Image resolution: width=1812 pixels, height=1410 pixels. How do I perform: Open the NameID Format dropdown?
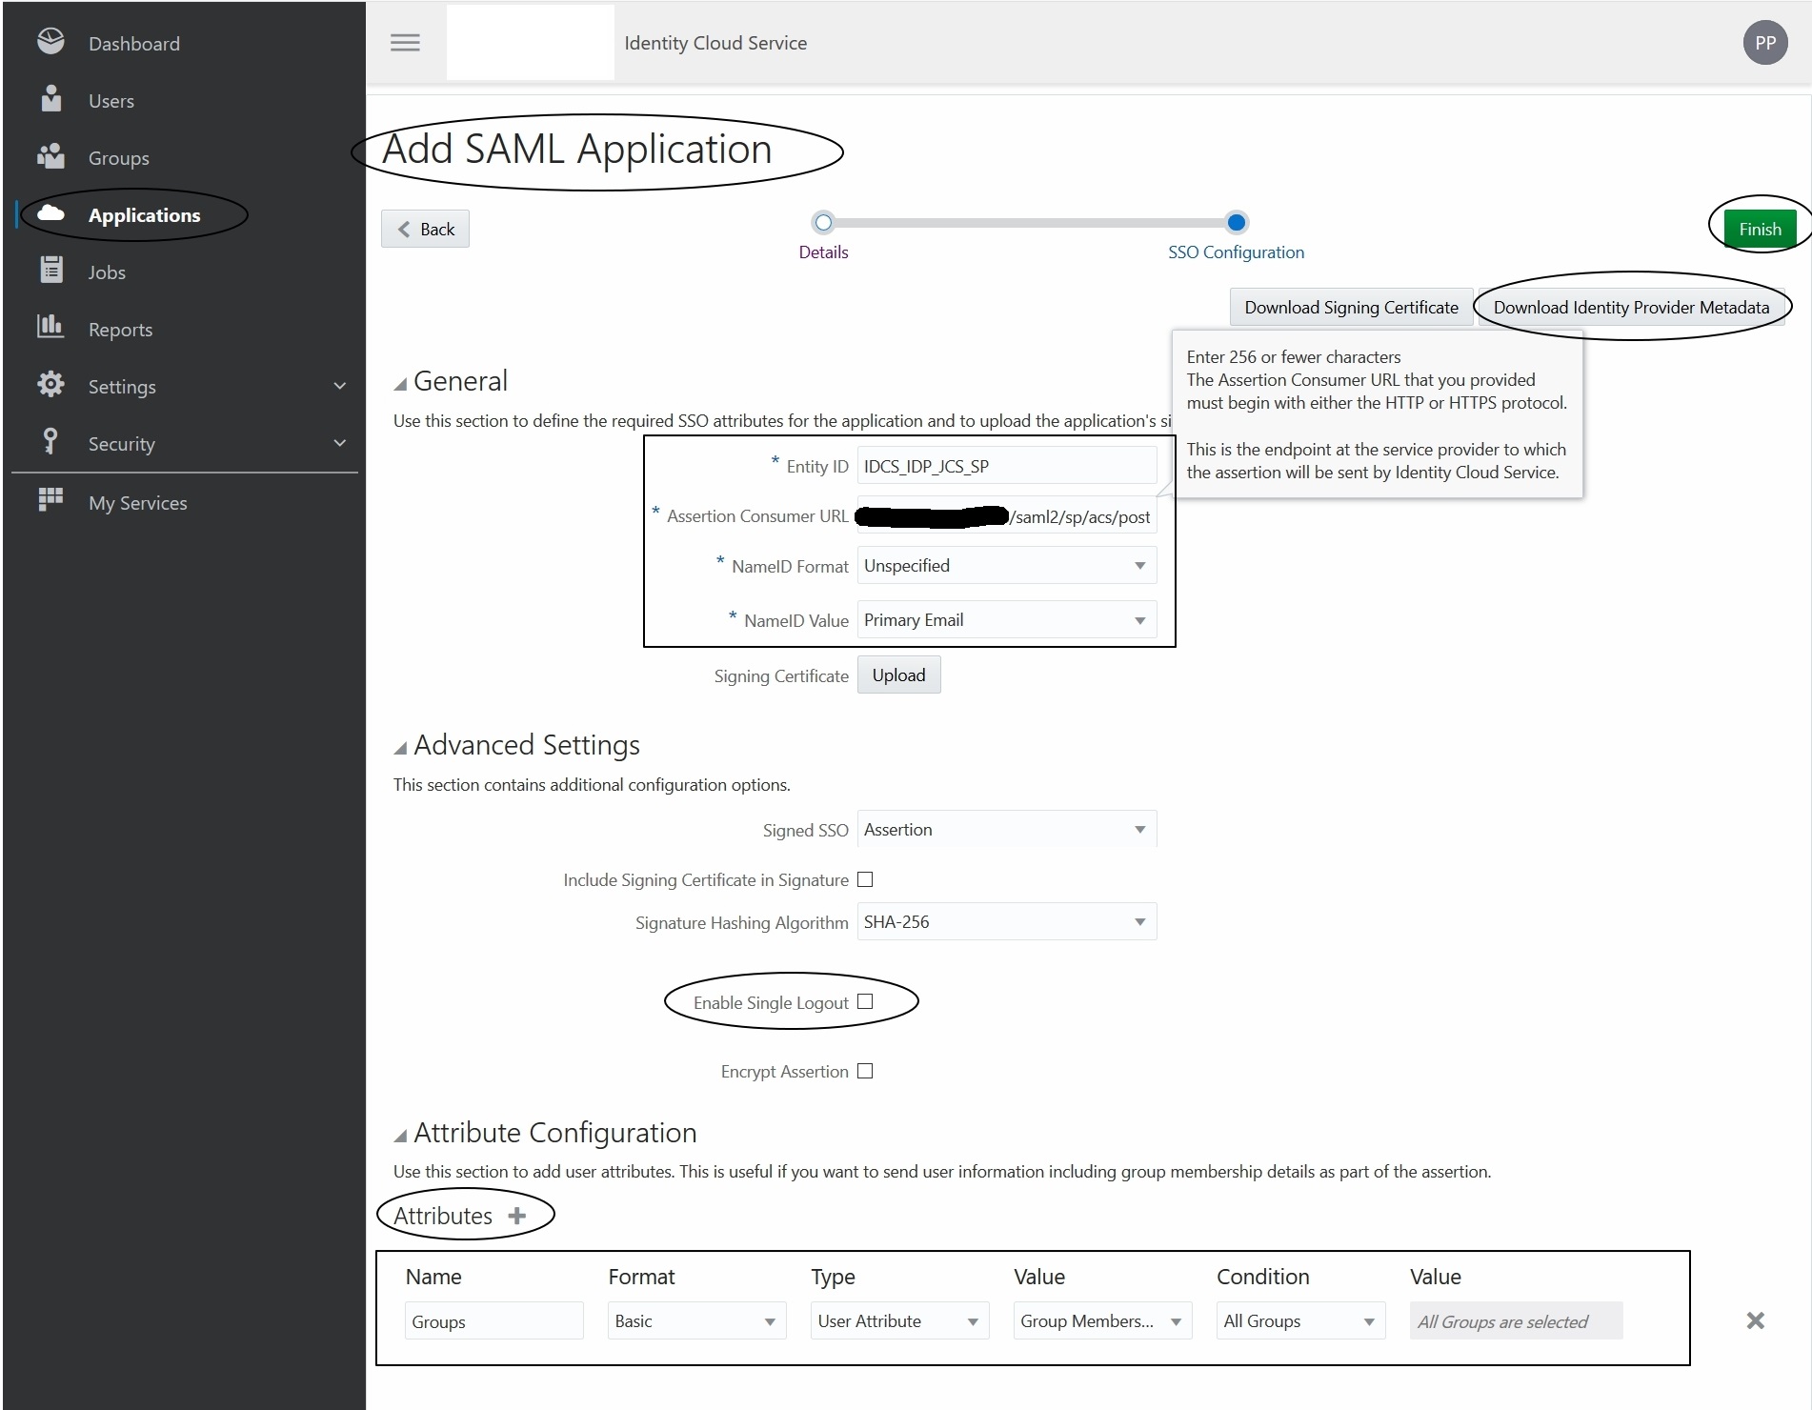tap(1007, 565)
